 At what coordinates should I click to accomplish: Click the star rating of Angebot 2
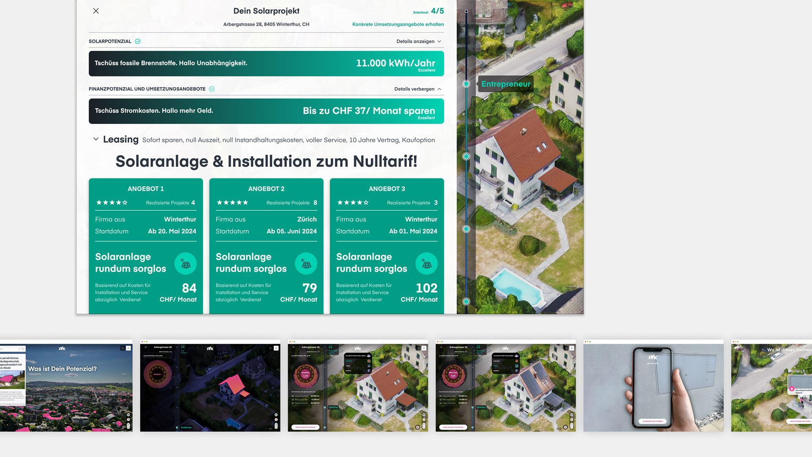(232, 203)
